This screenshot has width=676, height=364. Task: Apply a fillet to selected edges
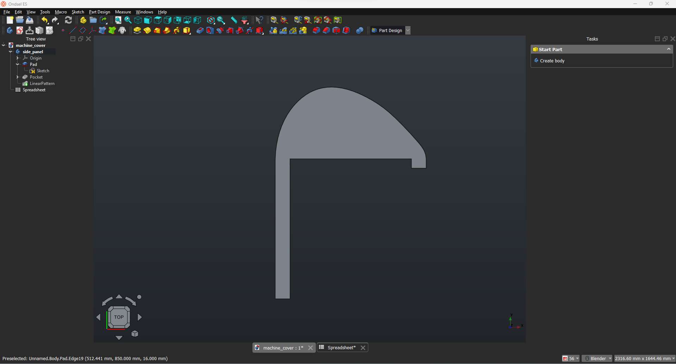(316, 31)
